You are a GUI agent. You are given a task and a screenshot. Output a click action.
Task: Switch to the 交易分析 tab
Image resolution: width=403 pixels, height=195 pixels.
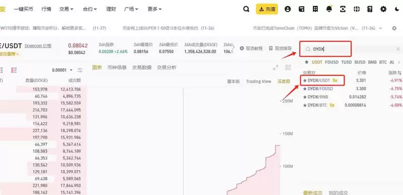tap(167, 67)
